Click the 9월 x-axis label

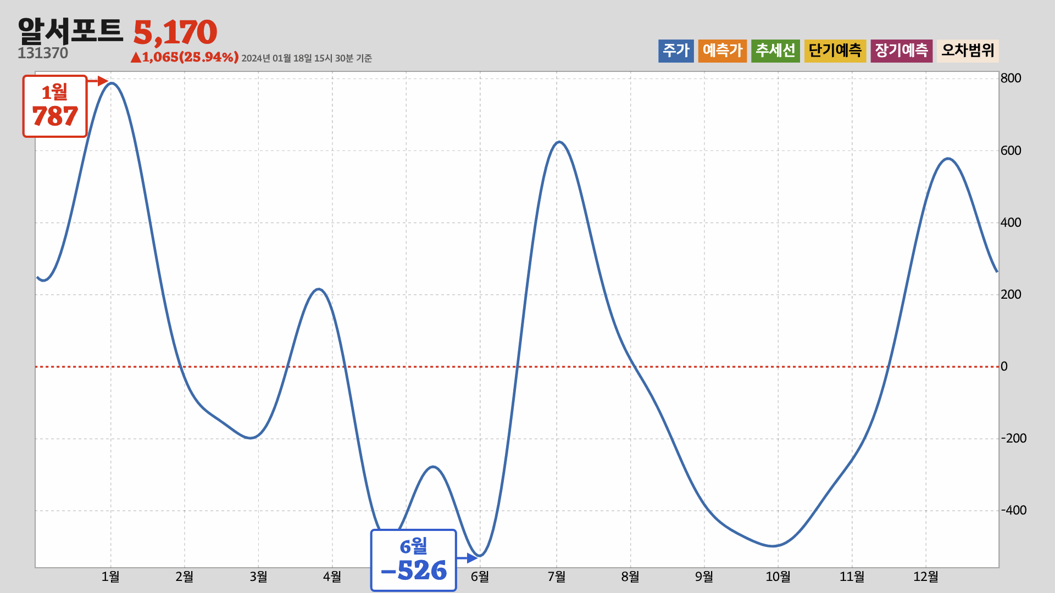[x=704, y=577]
